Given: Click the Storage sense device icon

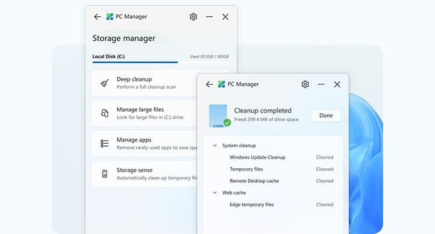Looking at the screenshot, I should 105,173.
